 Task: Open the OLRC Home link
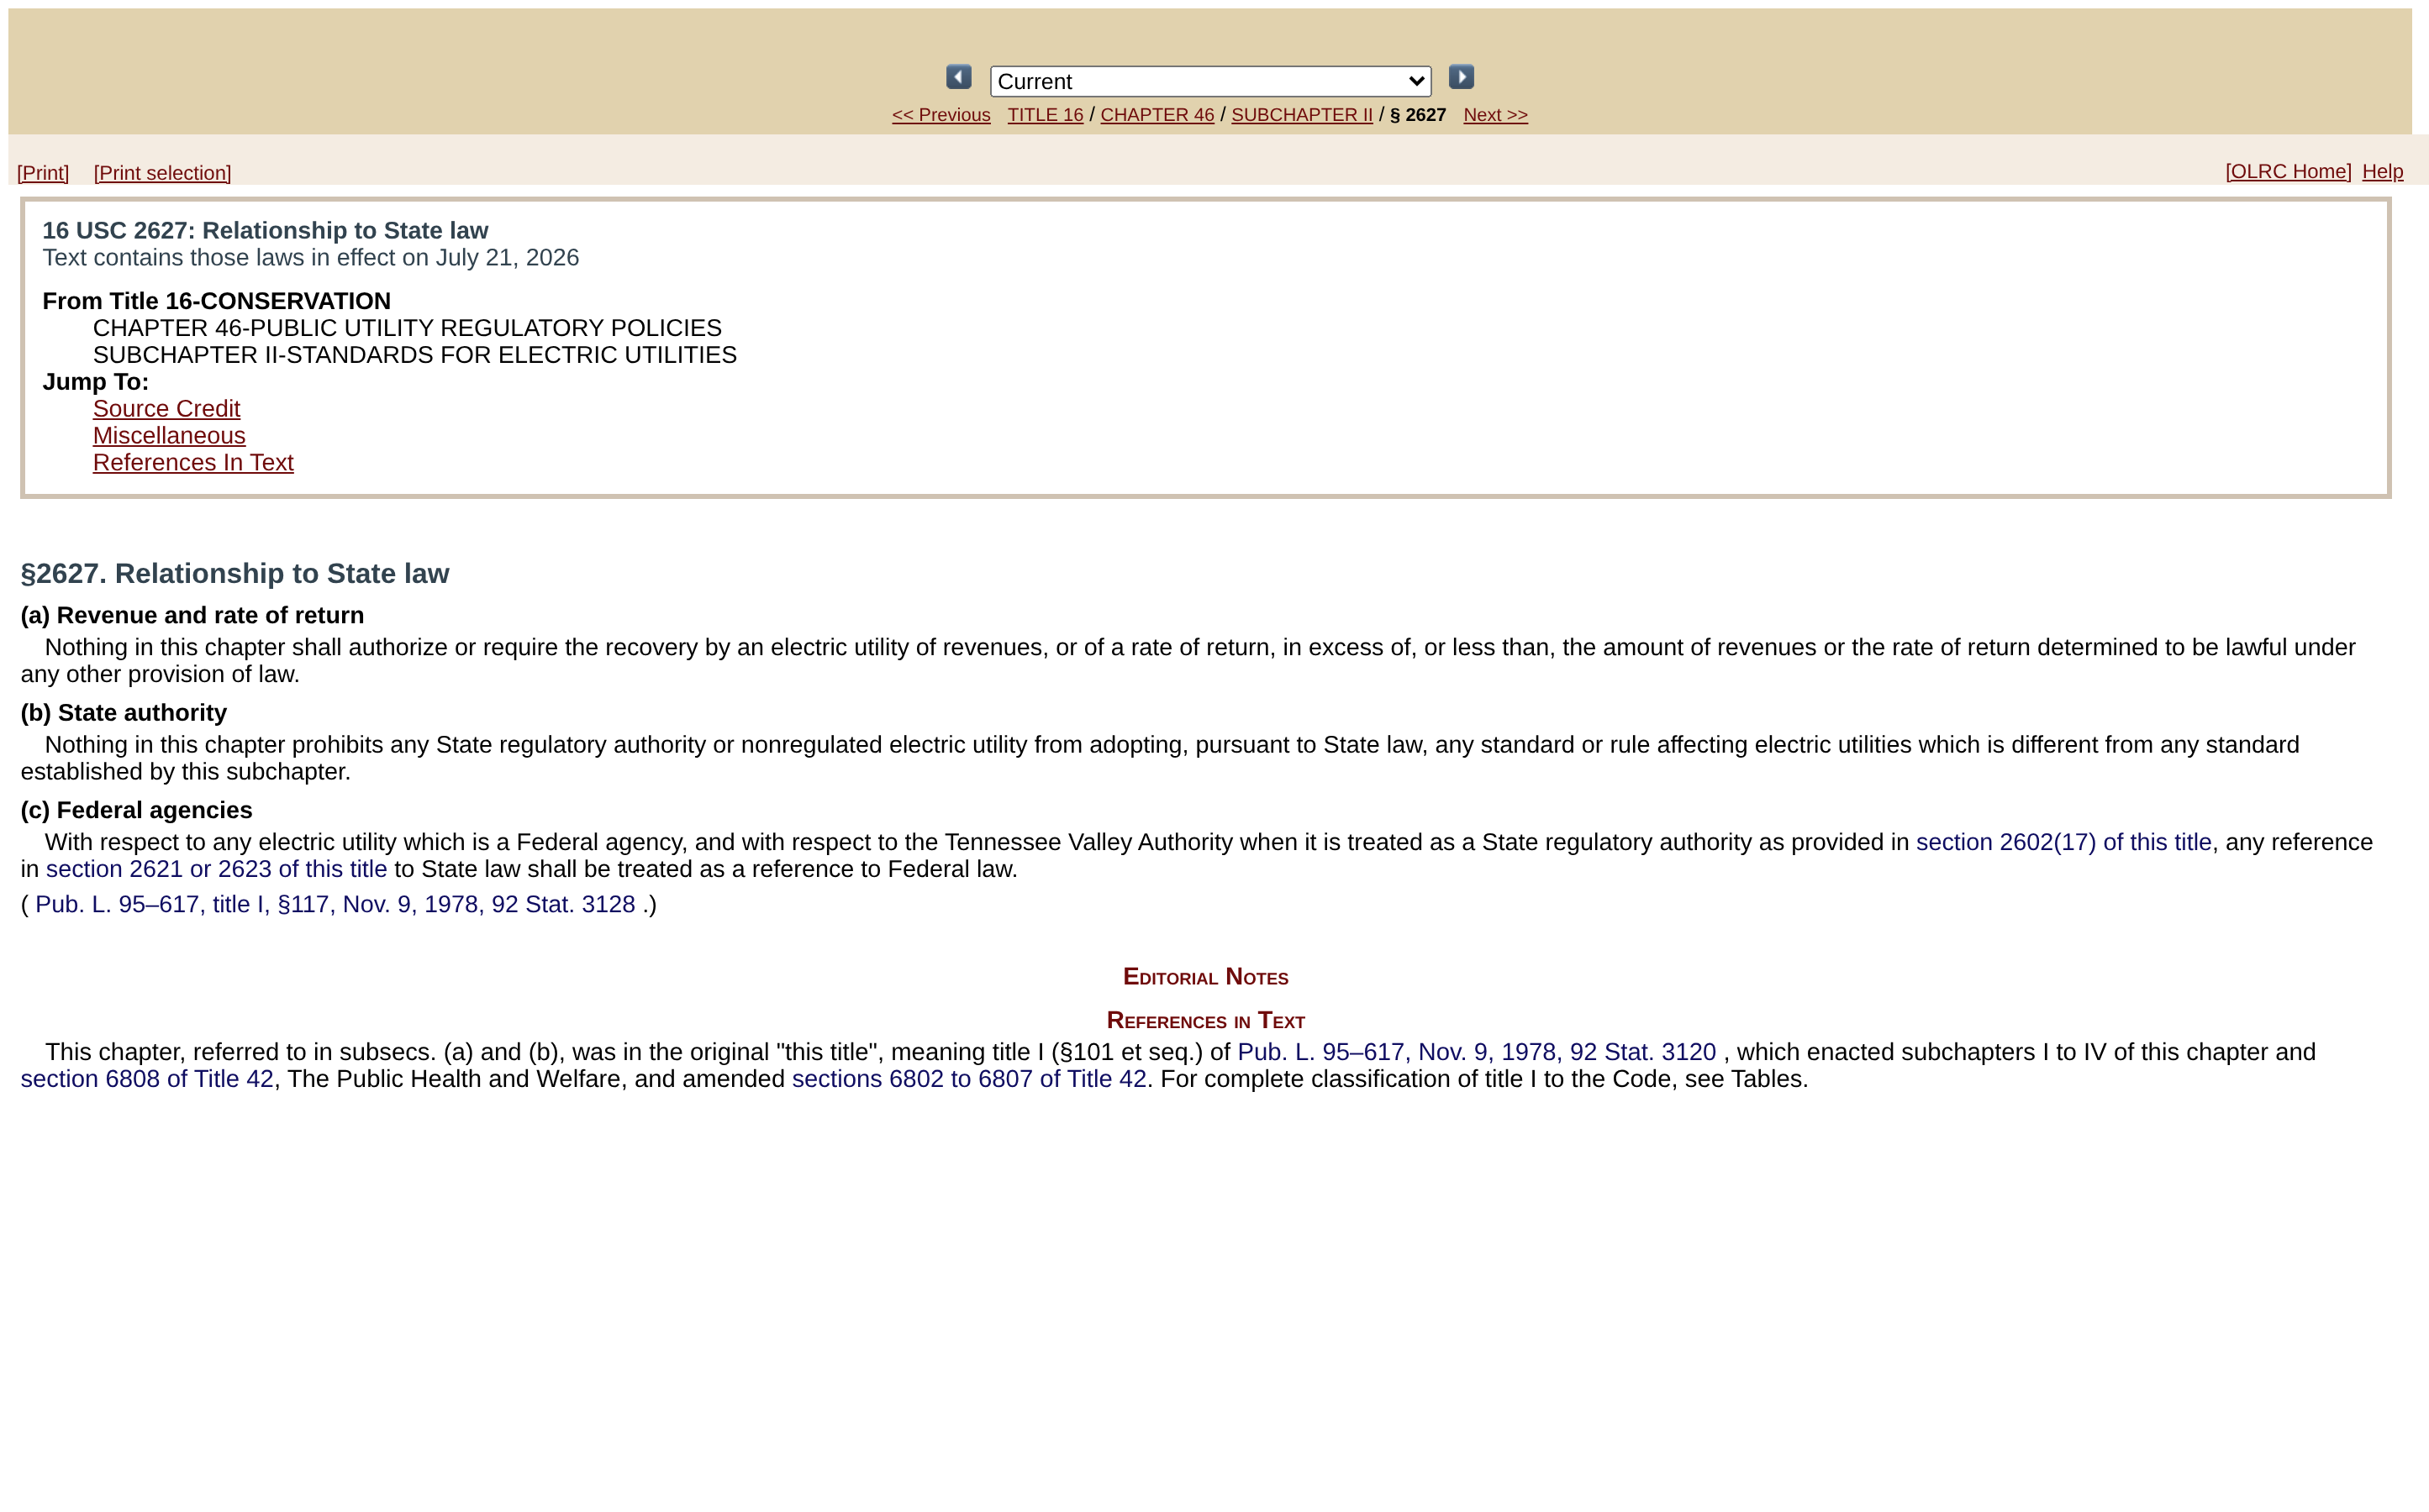2288,171
